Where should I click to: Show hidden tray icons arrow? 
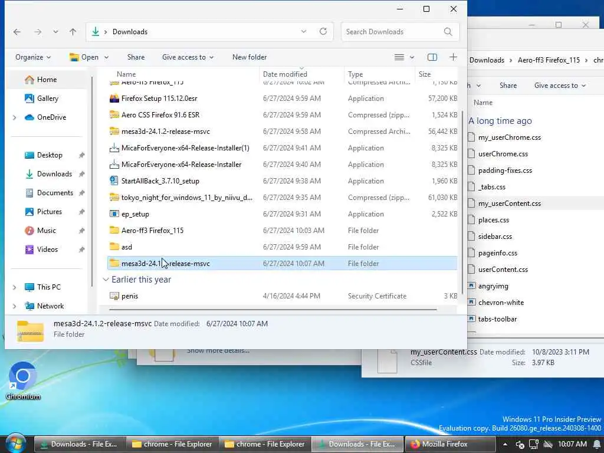(505, 445)
